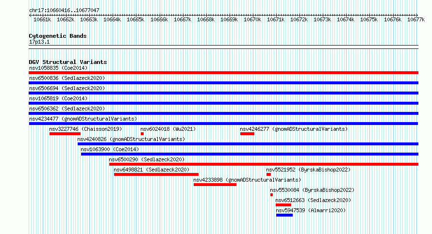Click the red bar under nsv3227746
The height and width of the screenshot is (234, 432).
click(65, 134)
